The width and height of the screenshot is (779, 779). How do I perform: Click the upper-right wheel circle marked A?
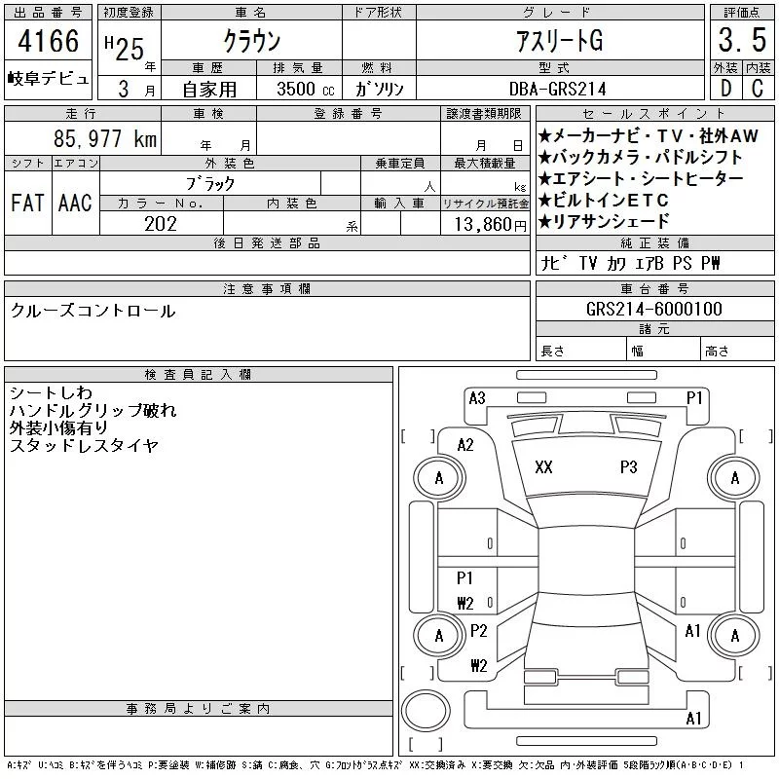click(734, 478)
